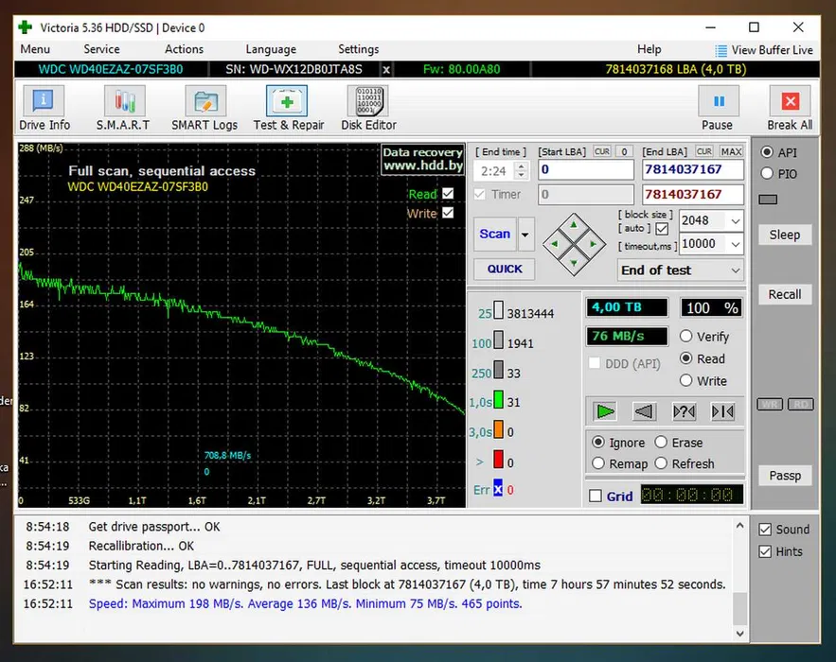Open the timeout 10000 dropdown
Image resolution: width=836 pixels, height=662 pixels.
click(736, 244)
